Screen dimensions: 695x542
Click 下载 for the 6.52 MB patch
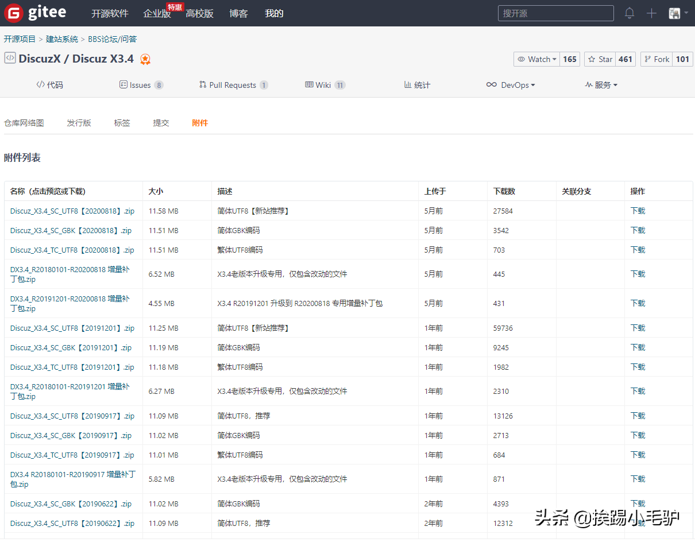coord(638,274)
